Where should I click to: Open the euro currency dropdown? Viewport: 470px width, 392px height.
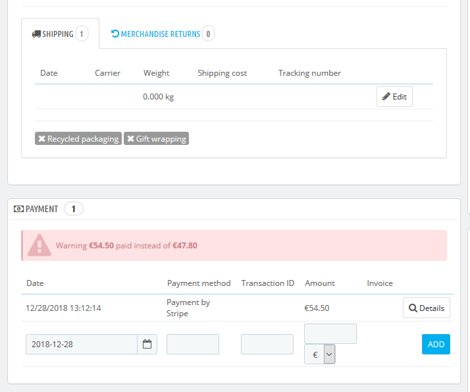(319, 354)
